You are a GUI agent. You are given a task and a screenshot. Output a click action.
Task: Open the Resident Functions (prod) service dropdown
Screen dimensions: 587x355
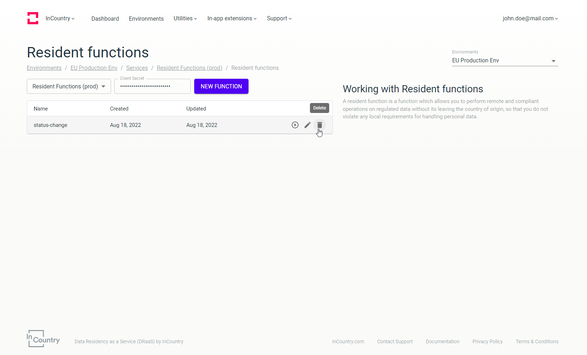(69, 87)
